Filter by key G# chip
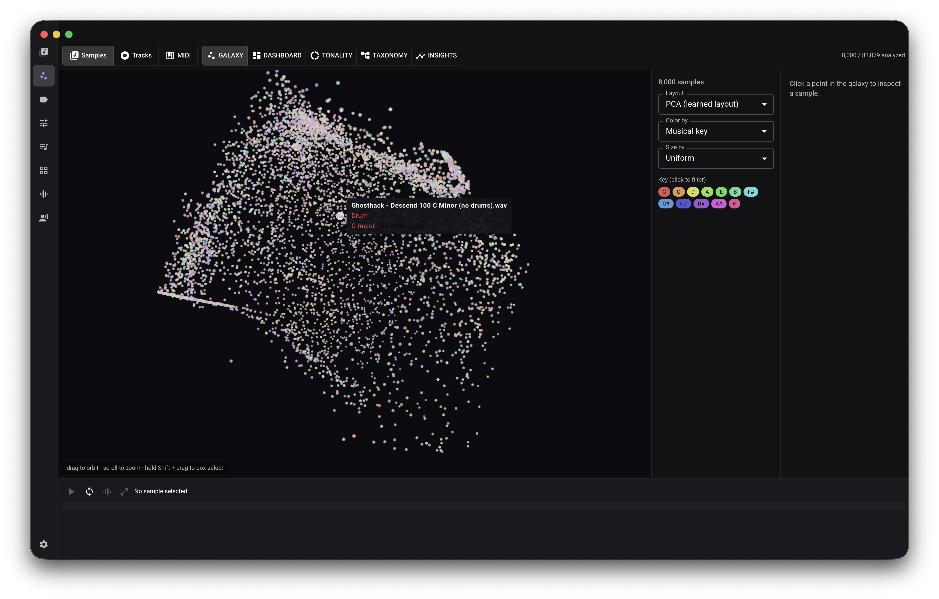 tap(683, 204)
